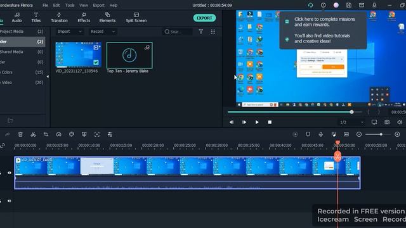Open the messages mail icon
Image resolution: width=406 pixels, height=228 pixels.
point(362,5)
